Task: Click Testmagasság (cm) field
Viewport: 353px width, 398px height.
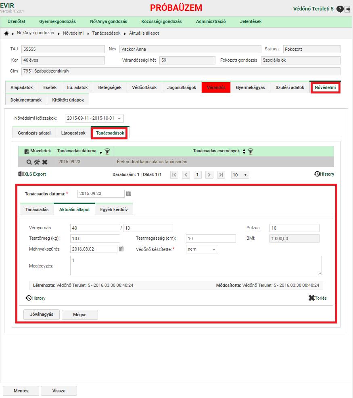Action: (x=211, y=238)
